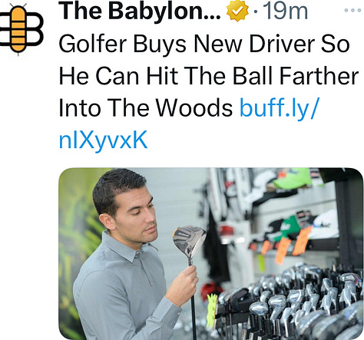Click the 'Into The Woods' text
364x340 pixels.
coord(146,108)
